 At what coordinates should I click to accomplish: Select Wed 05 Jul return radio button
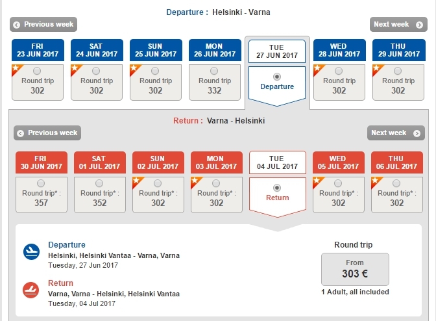tap(339, 183)
